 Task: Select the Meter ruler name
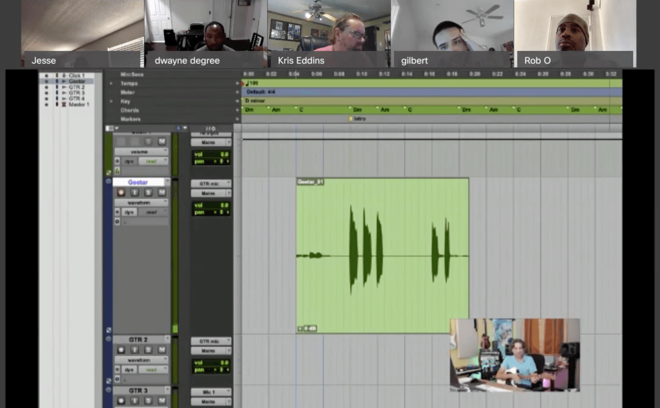[127, 92]
